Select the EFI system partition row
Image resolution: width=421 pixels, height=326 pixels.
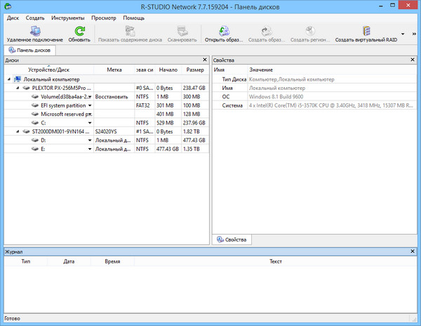[63, 105]
